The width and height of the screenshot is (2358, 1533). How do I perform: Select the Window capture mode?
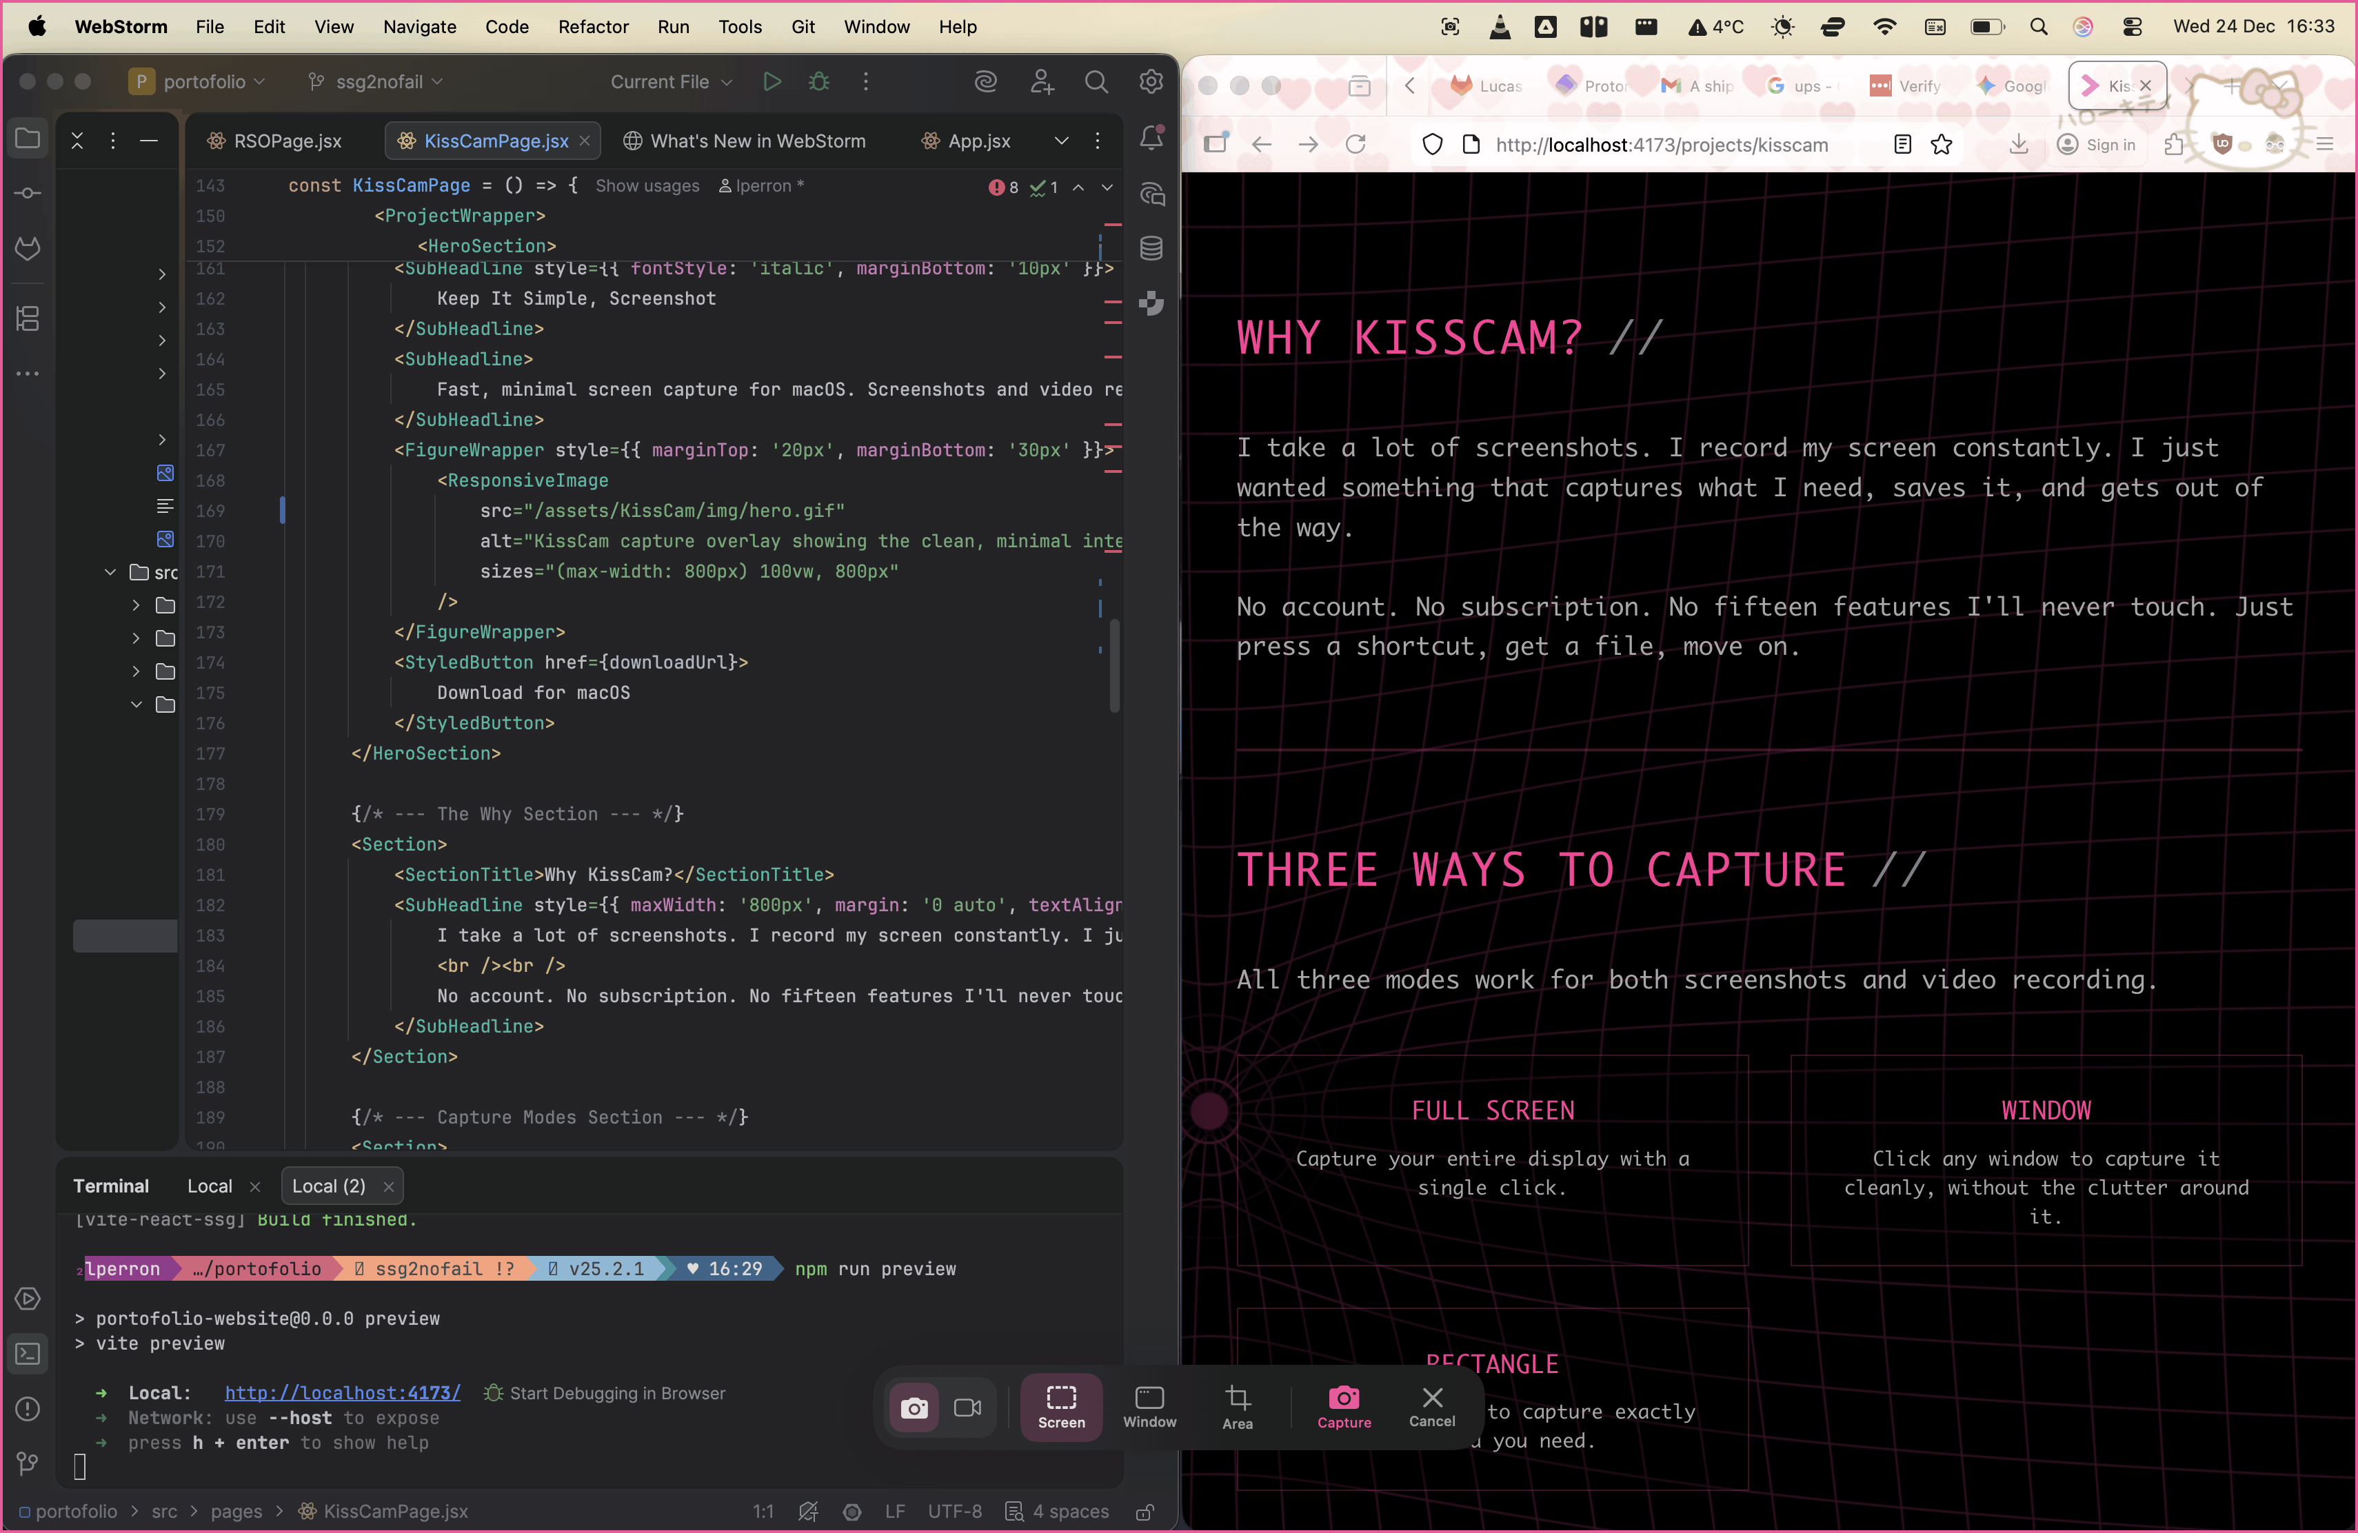pyautogui.click(x=1149, y=1406)
